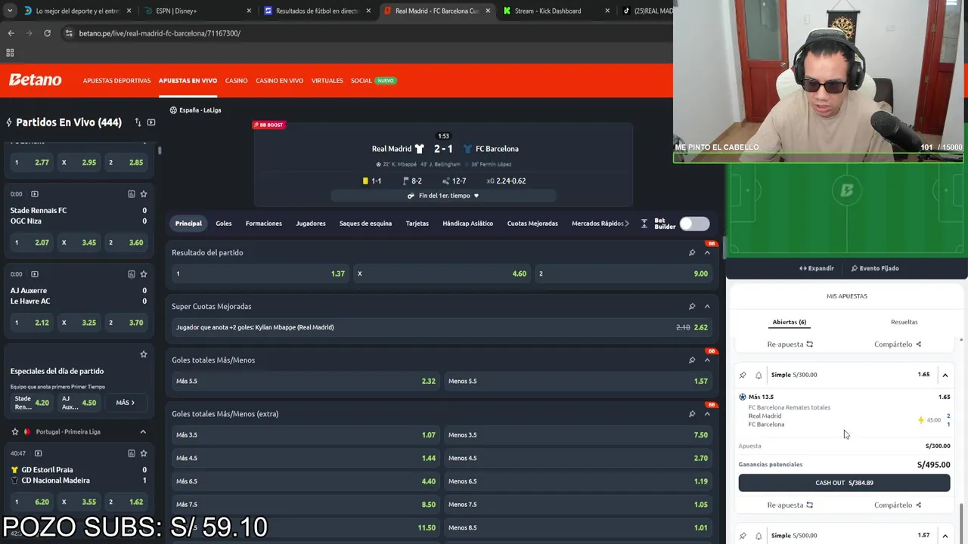Enable notifications bell for Simple S/300.00 bet
The width and height of the screenshot is (968, 544).
(759, 375)
